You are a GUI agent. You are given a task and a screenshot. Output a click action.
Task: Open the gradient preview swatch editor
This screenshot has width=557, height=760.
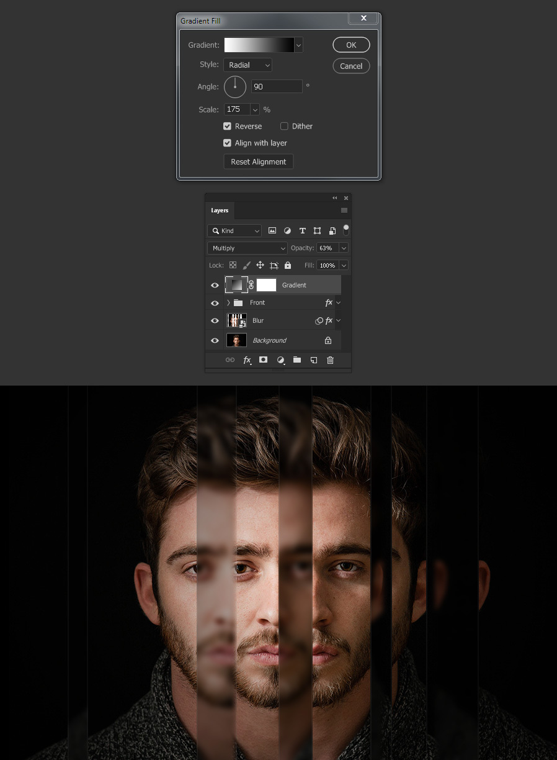(x=259, y=45)
